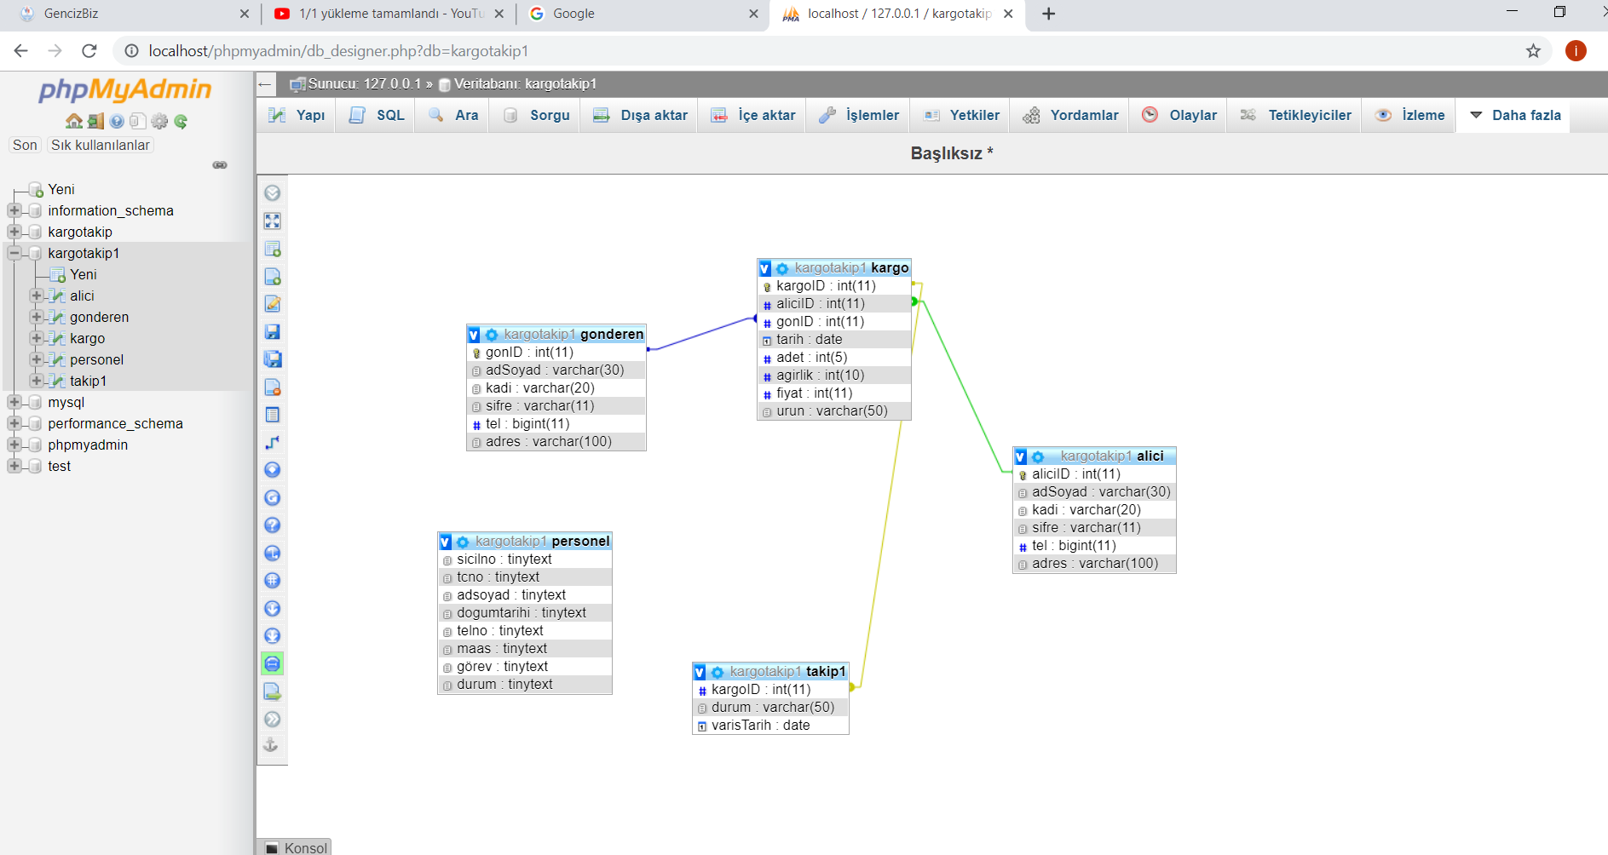Expand the mysql database tree node
The height and width of the screenshot is (855, 1608).
click(x=14, y=402)
